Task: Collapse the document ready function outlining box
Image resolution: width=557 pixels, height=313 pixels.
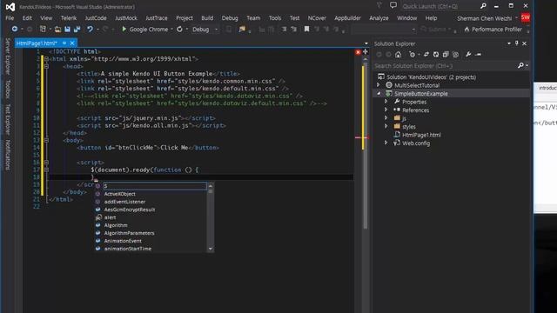Action: [x=46, y=170]
